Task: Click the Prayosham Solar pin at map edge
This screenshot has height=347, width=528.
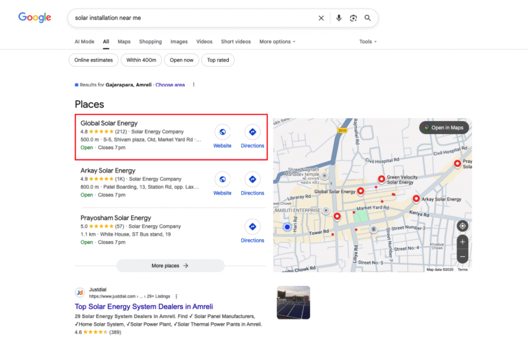Action: coord(457,164)
